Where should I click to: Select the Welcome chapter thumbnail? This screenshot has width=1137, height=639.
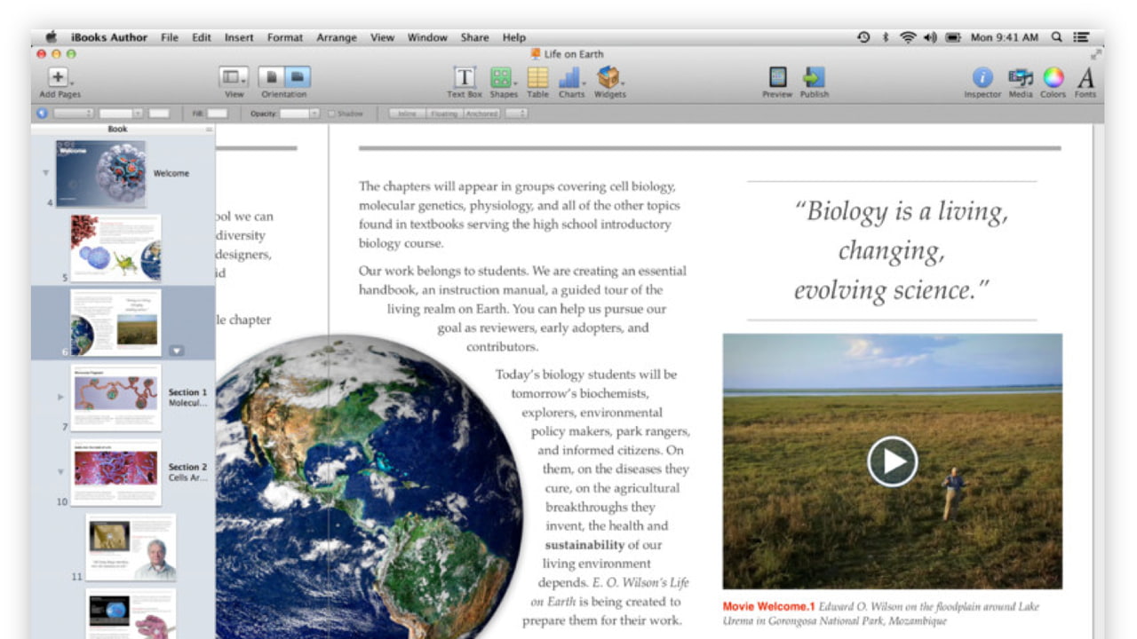coord(100,174)
